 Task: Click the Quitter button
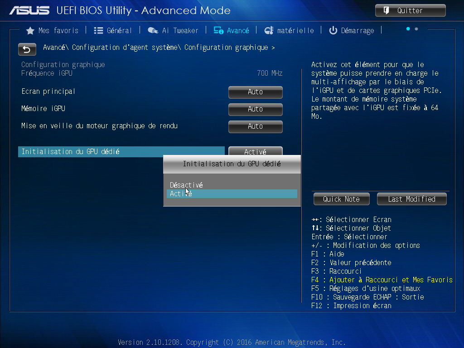coord(411,11)
